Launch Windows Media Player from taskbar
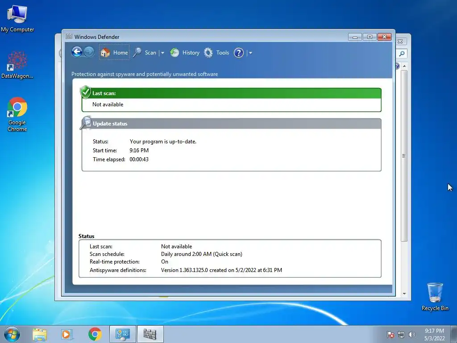457x343 pixels. pos(67,334)
